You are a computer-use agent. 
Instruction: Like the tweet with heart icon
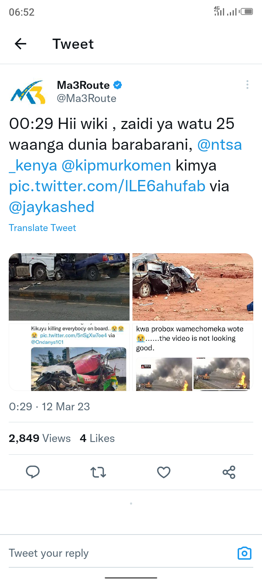pos(164,472)
